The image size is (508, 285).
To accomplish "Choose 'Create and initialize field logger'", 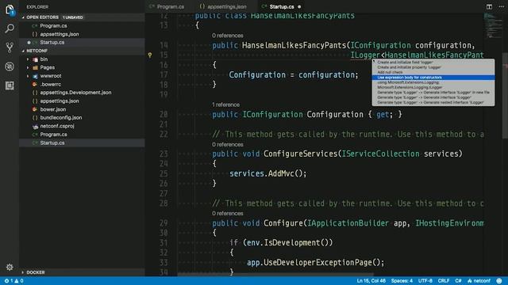I will (x=433, y=62).
